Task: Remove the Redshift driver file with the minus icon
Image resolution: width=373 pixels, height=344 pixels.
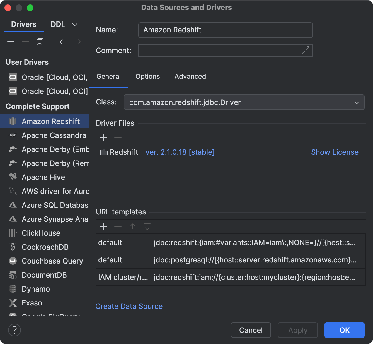Action: [x=118, y=138]
